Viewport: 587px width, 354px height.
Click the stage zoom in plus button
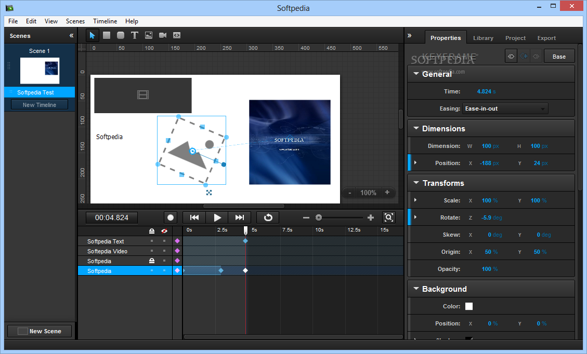(387, 192)
